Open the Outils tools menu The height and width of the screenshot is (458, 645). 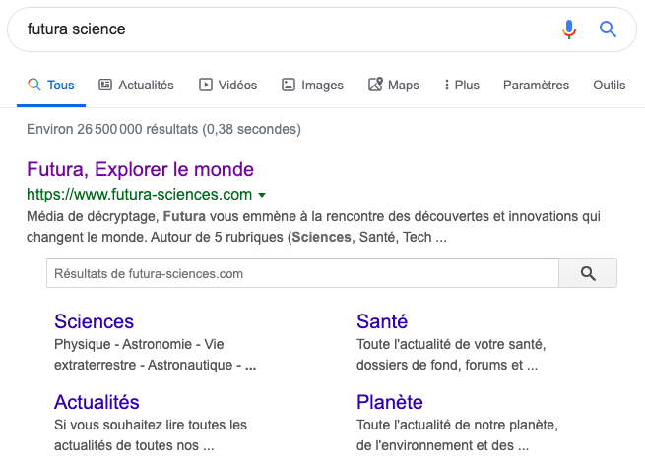coord(610,85)
